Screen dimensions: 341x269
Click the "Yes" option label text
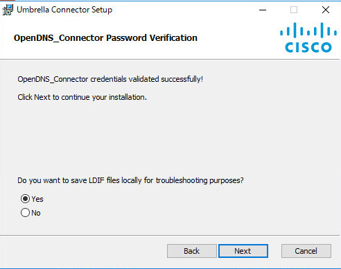click(37, 199)
